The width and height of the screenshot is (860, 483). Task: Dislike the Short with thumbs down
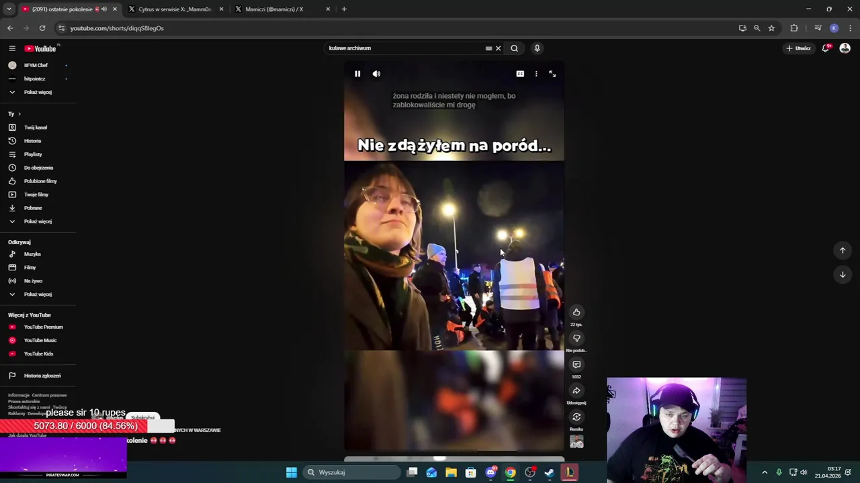[576, 338]
